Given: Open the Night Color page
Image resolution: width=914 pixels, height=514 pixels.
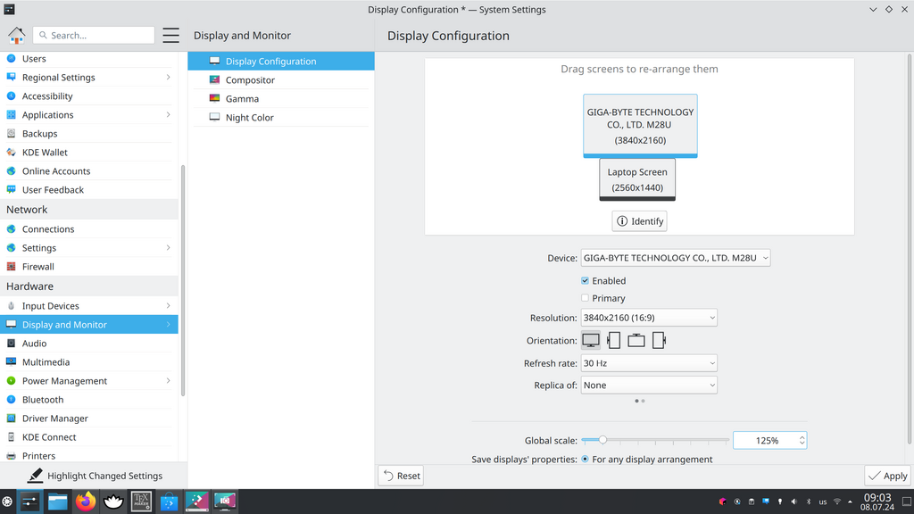Looking at the screenshot, I should (x=281, y=117).
